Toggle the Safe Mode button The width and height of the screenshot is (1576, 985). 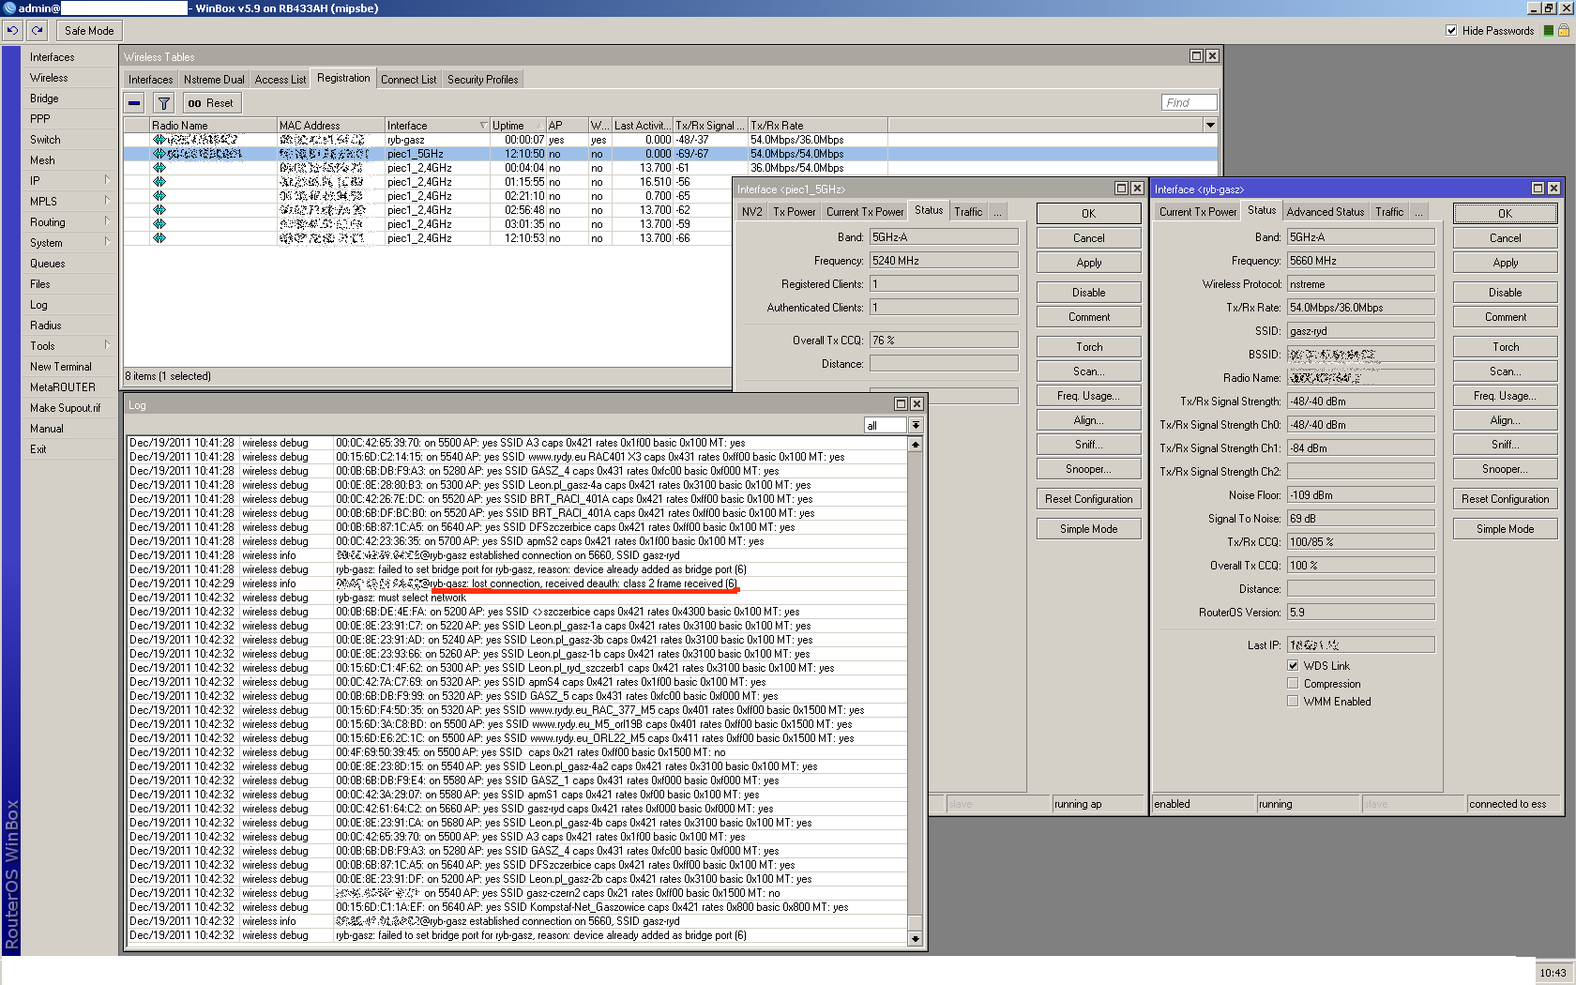[x=89, y=30]
